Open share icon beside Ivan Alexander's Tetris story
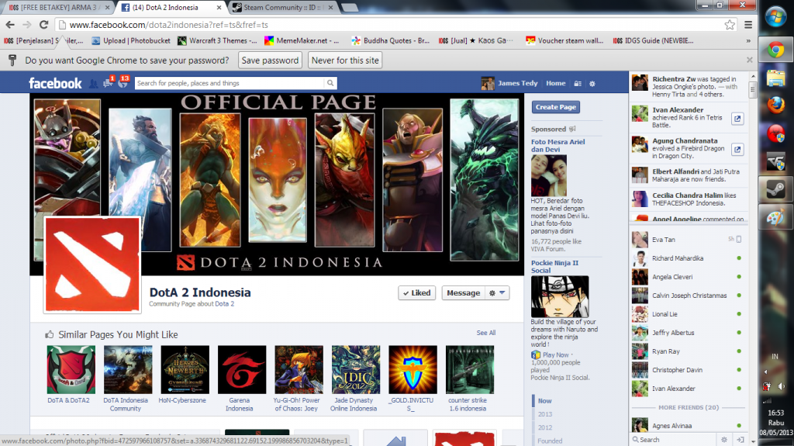This screenshot has width=794, height=446. click(x=737, y=119)
